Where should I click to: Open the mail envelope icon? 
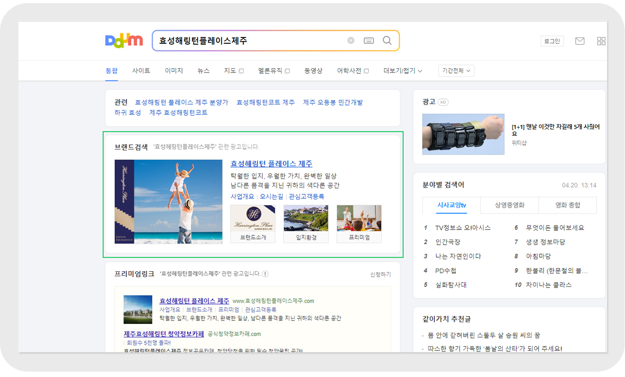pyautogui.click(x=580, y=41)
